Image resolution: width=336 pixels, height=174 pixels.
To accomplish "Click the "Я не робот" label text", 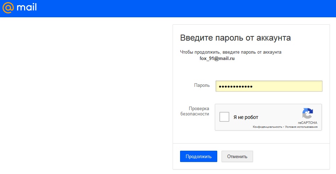I will coord(246,117).
